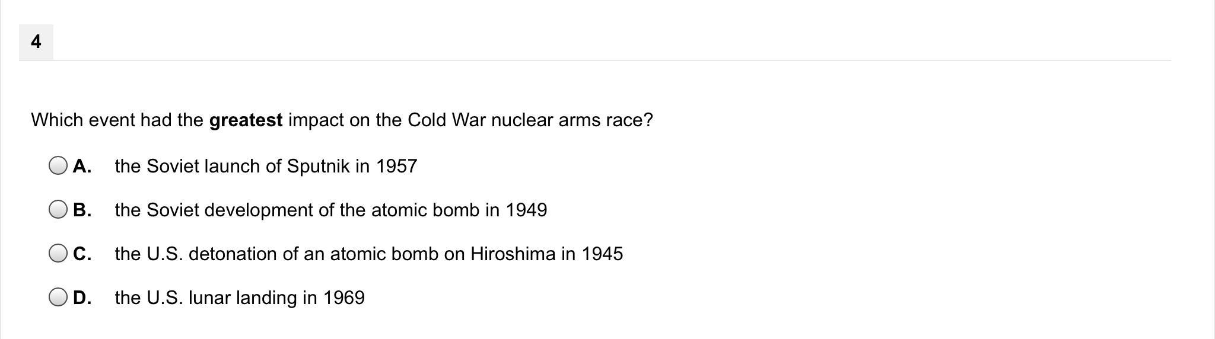Click the word 'Sputnik' in option A

[318, 167]
